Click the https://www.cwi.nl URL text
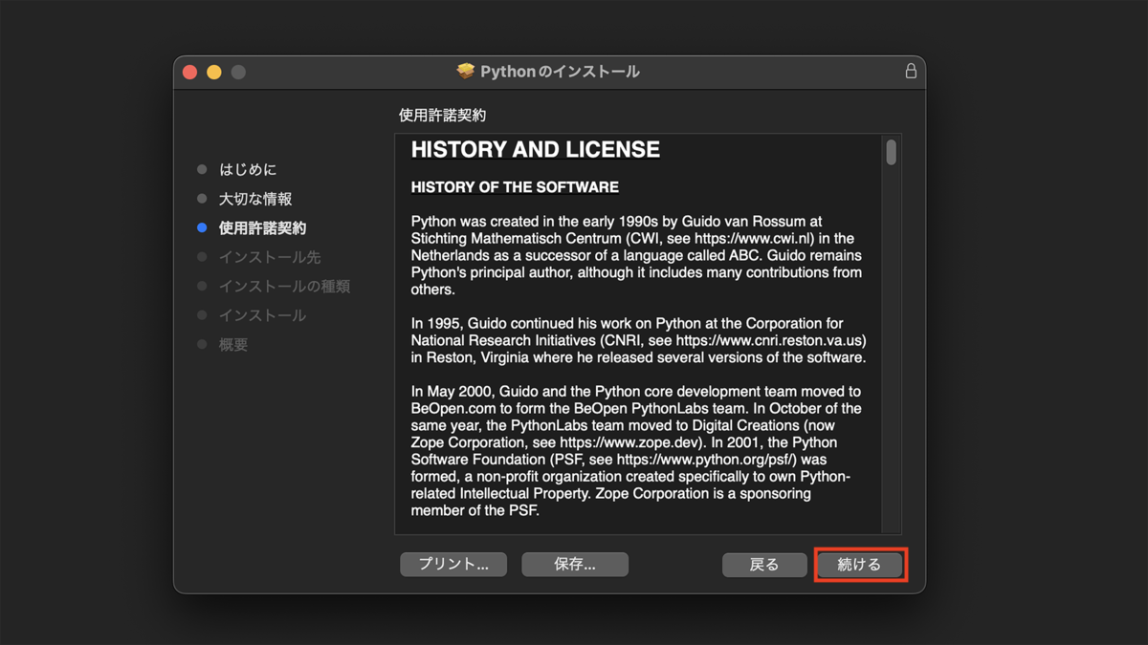1148x645 pixels. coord(755,238)
